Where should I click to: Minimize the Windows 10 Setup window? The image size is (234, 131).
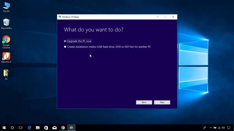(x=158, y=17)
